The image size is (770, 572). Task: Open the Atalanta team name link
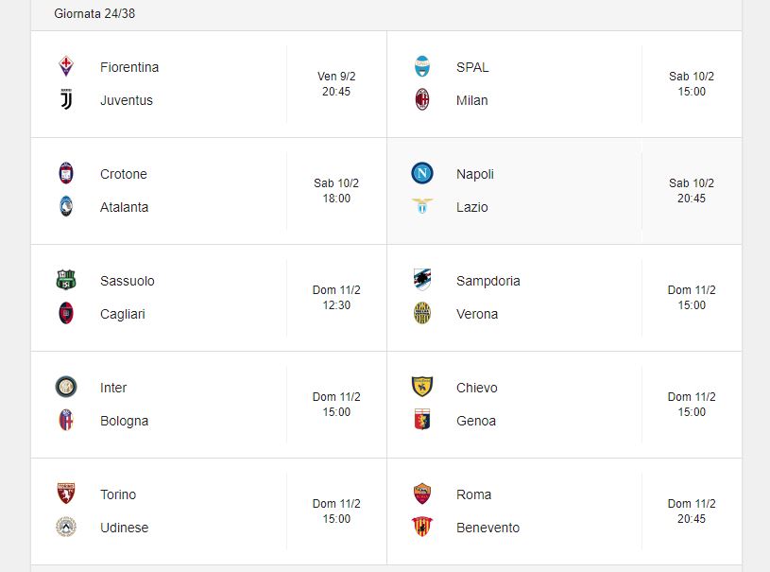[125, 207]
